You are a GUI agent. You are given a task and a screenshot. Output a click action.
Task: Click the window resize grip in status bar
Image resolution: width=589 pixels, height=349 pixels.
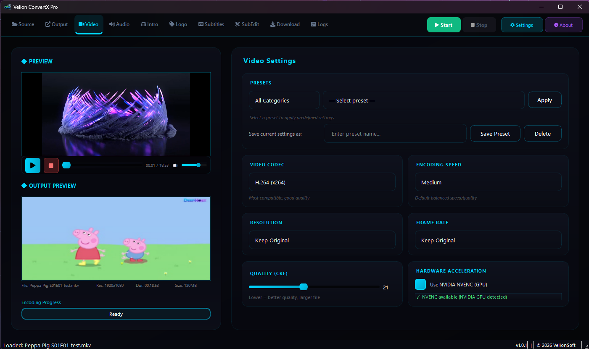click(x=586, y=346)
